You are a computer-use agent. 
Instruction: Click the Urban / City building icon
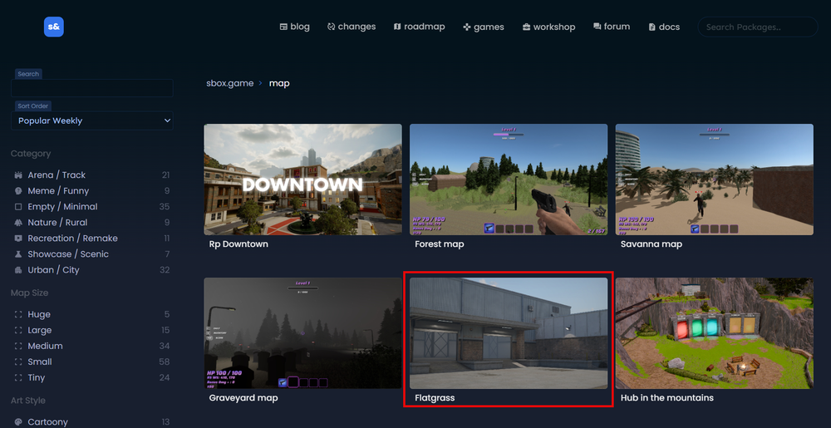click(x=18, y=270)
